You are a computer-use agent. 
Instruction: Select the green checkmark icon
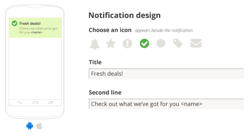tap(144, 43)
